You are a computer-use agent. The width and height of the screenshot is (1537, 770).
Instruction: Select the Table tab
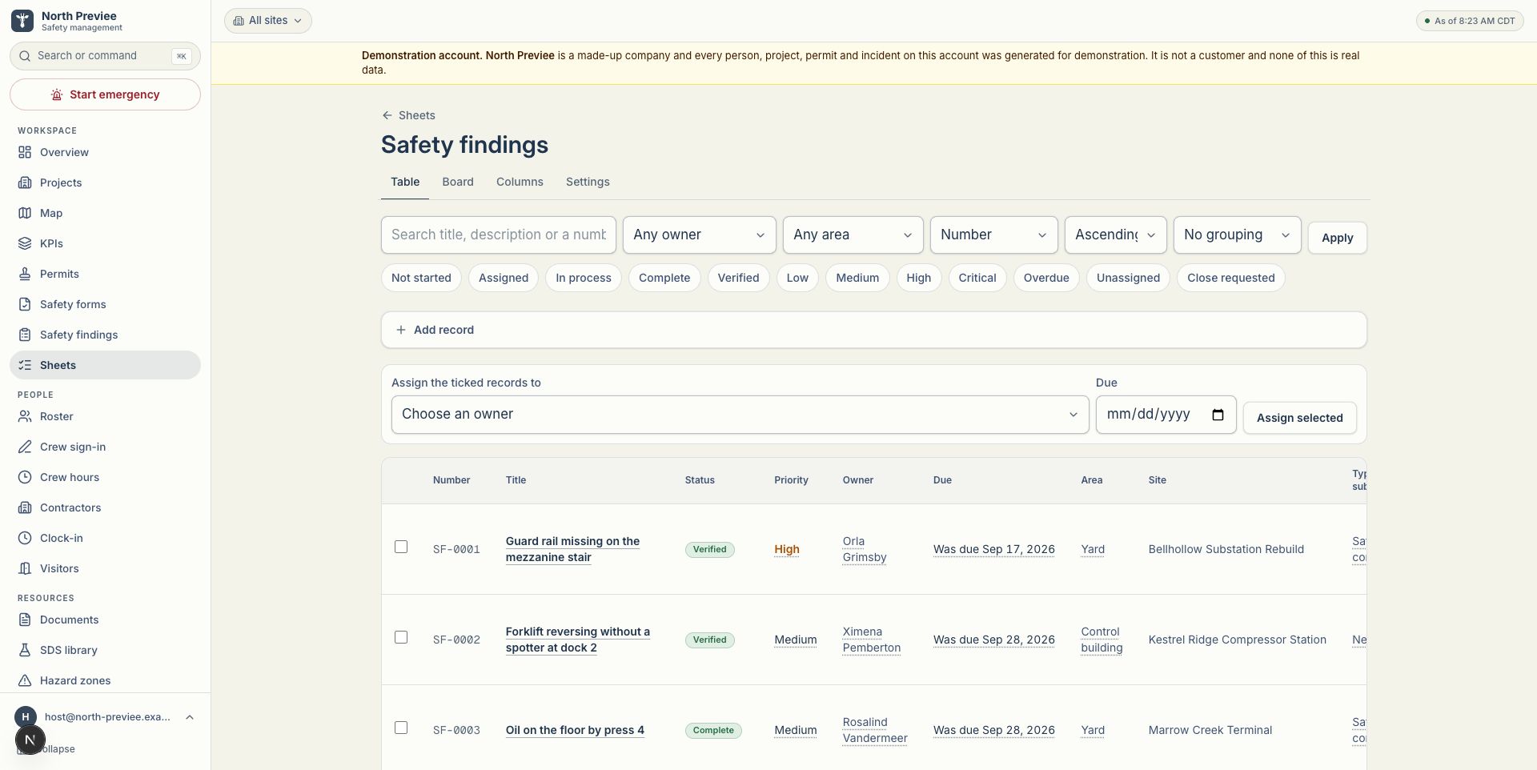pyautogui.click(x=405, y=182)
